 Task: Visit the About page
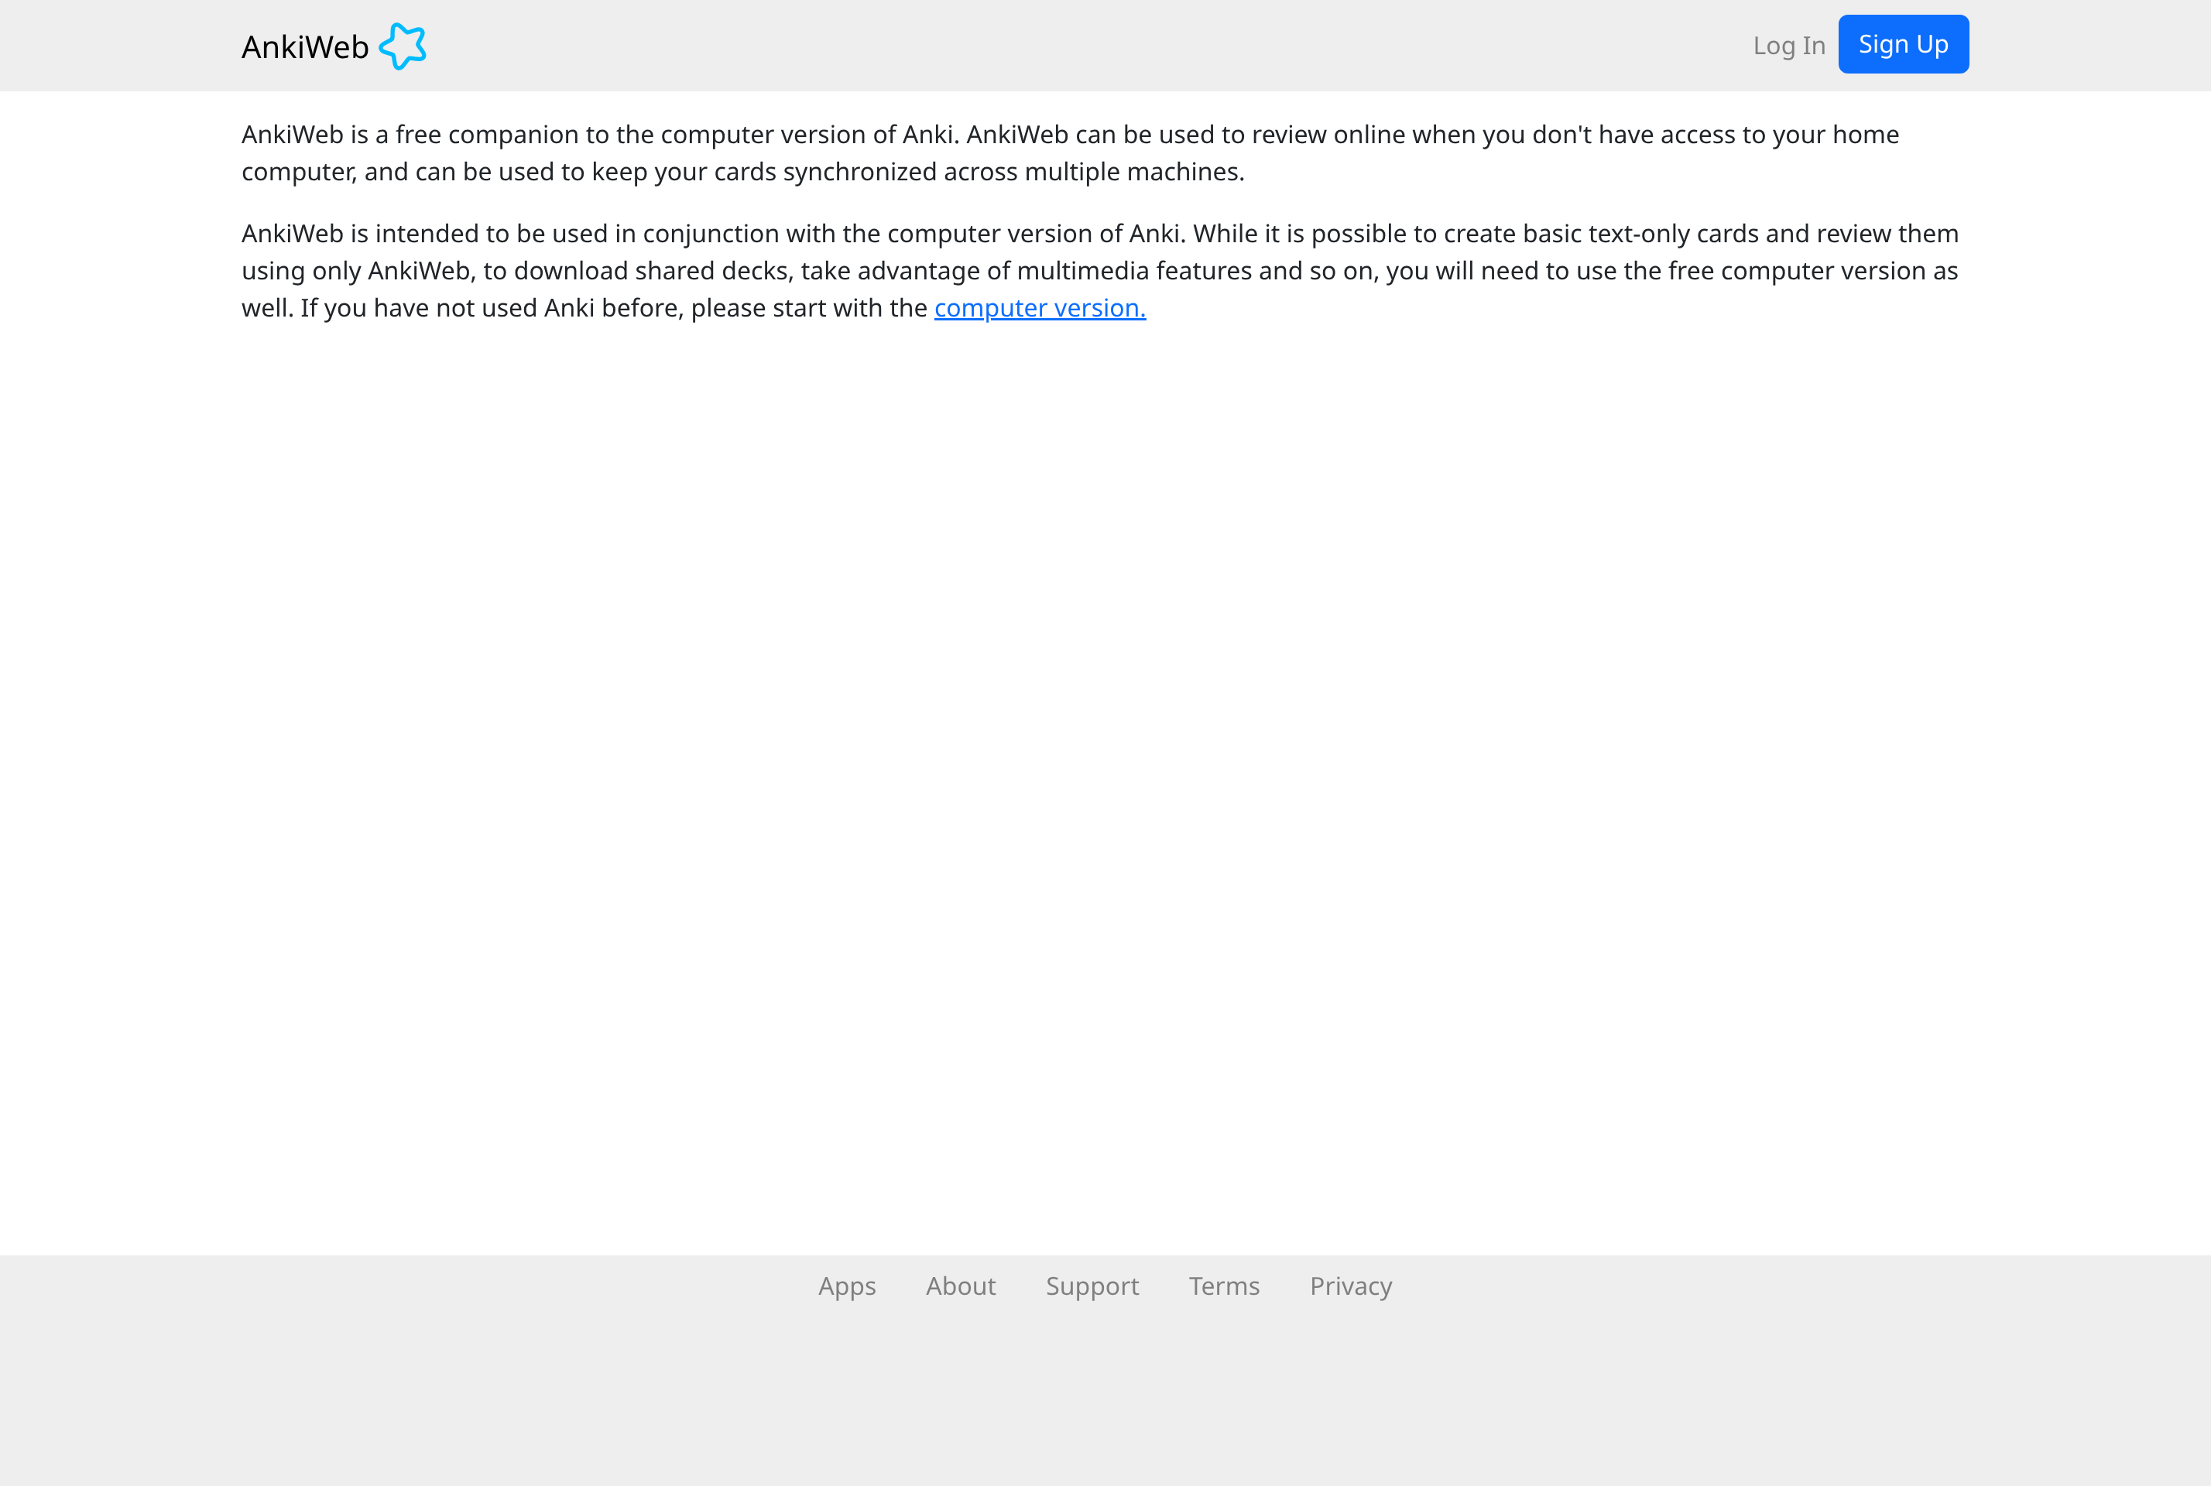click(960, 1286)
